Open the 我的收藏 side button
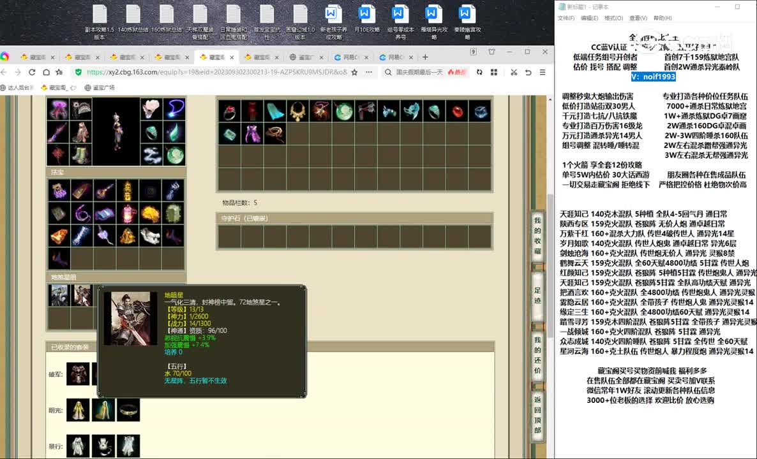The image size is (757, 459). (x=537, y=236)
